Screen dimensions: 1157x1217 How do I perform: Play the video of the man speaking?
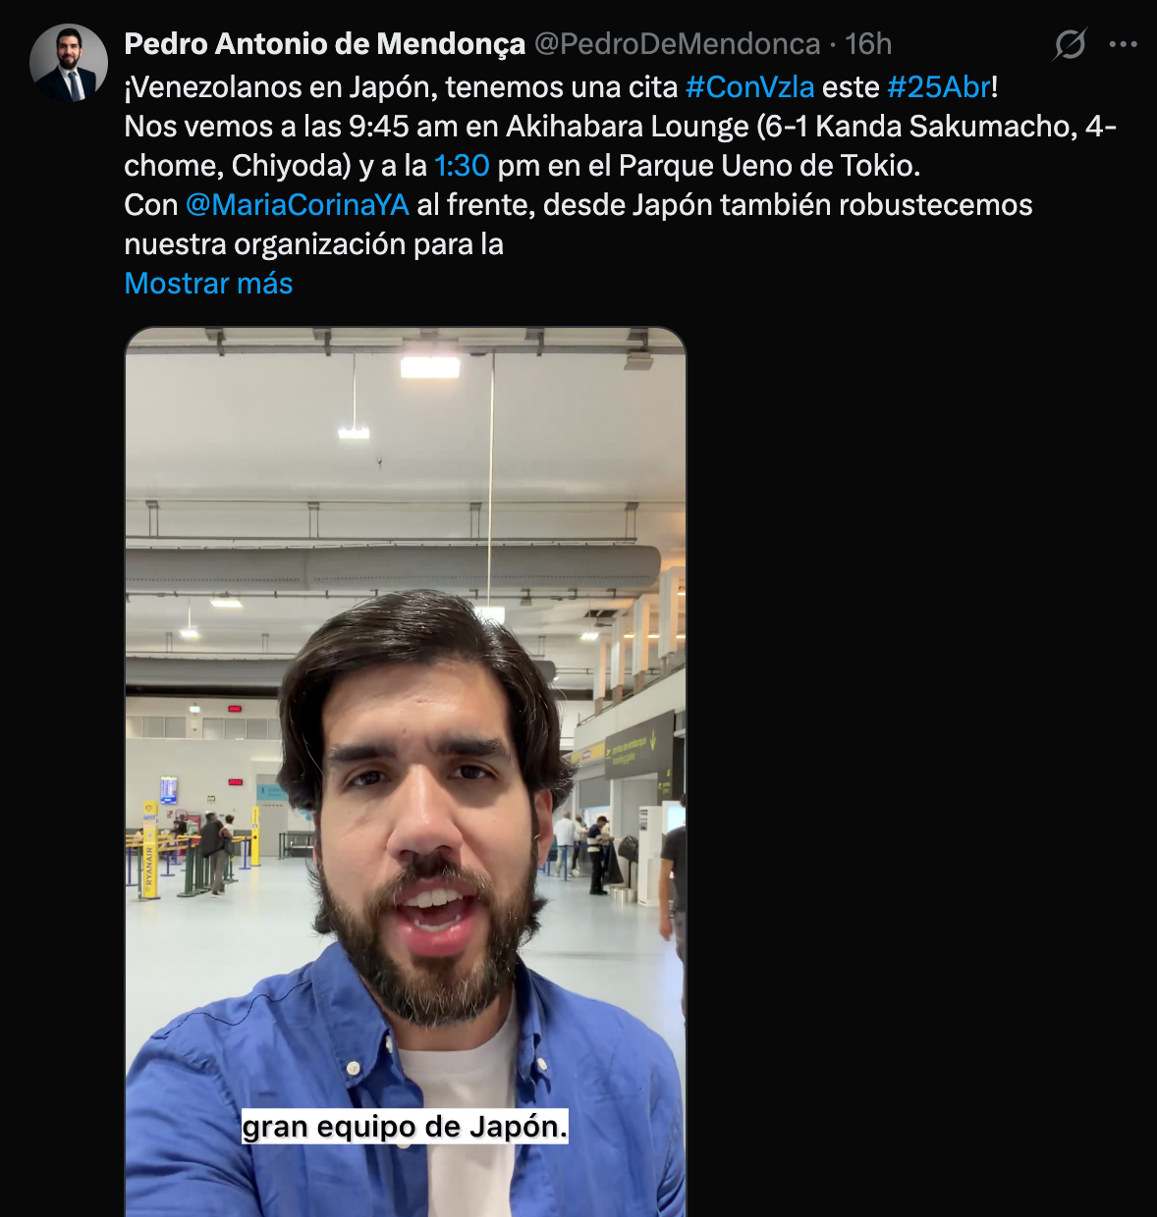point(406,771)
